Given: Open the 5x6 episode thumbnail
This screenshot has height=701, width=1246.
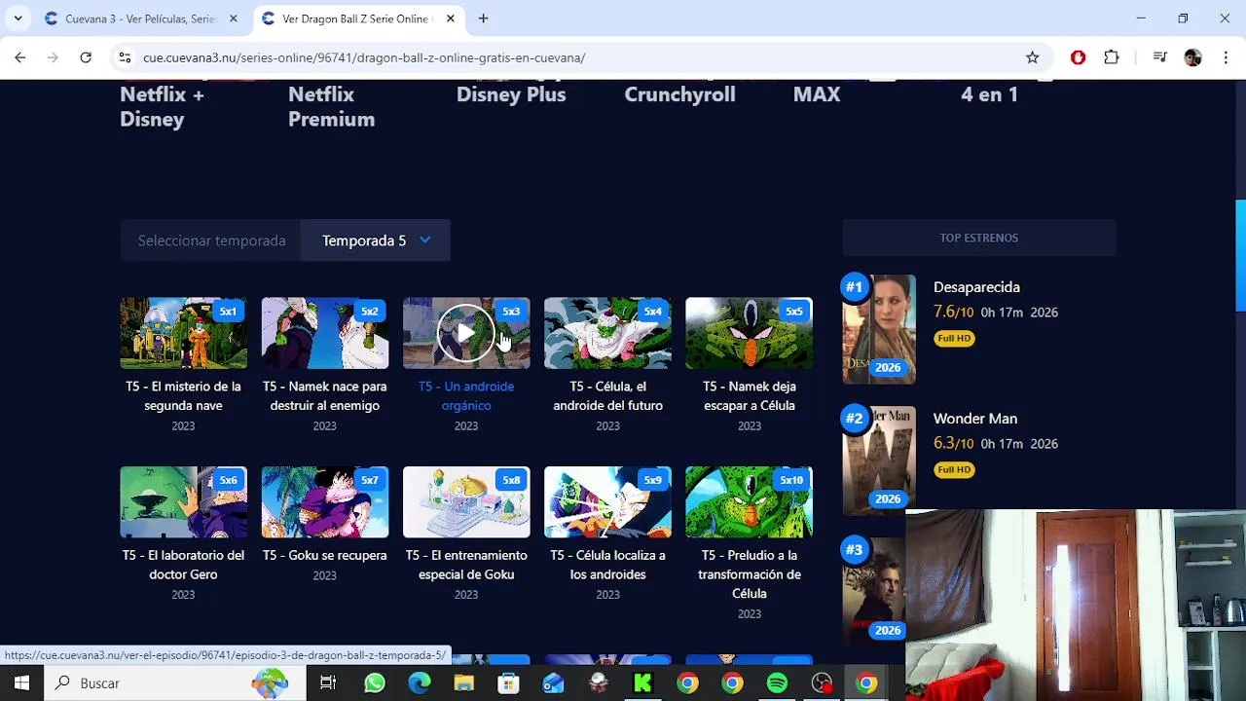Looking at the screenshot, I should [x=183, y=501].
